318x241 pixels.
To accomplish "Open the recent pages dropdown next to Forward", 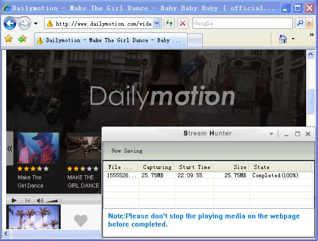I will point(36,24).
